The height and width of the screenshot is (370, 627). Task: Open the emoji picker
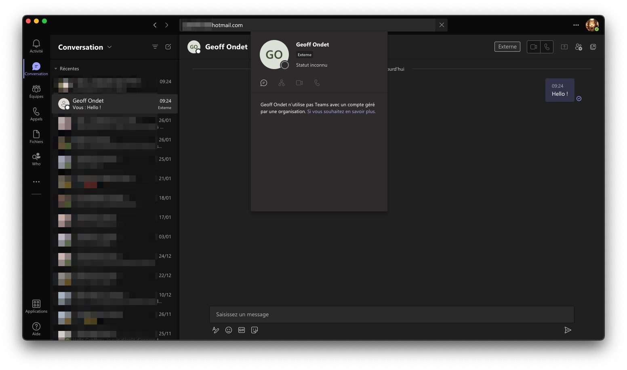(229, 330)
